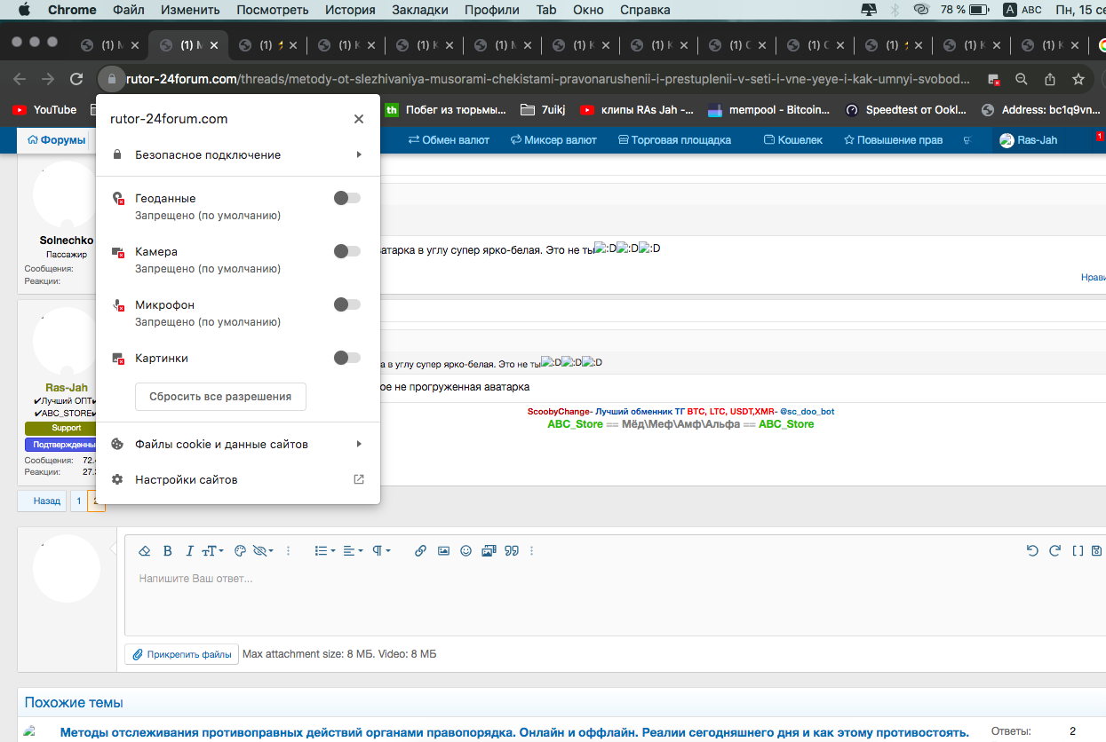Click the Прикрепить файлы button

[x=181, y=655]
